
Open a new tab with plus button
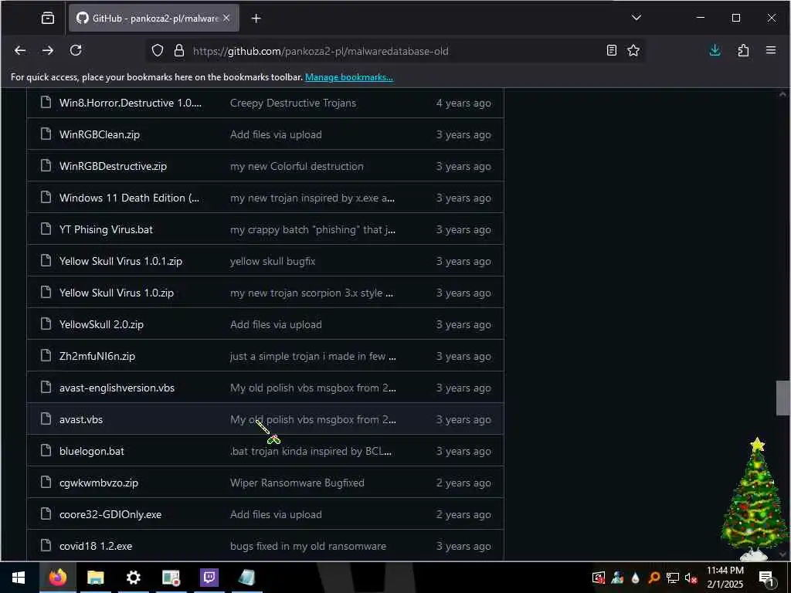[x=256, y=19]
